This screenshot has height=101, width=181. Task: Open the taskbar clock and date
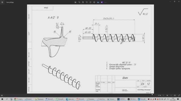coord(173,99)
